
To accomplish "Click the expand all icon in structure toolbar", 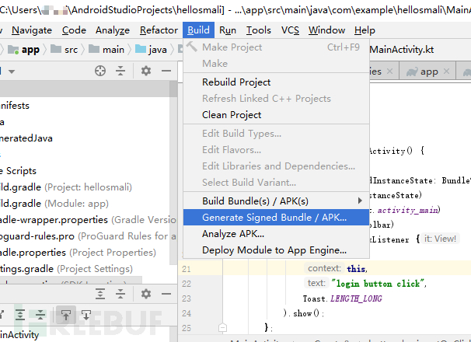I will tap(20, 315).
